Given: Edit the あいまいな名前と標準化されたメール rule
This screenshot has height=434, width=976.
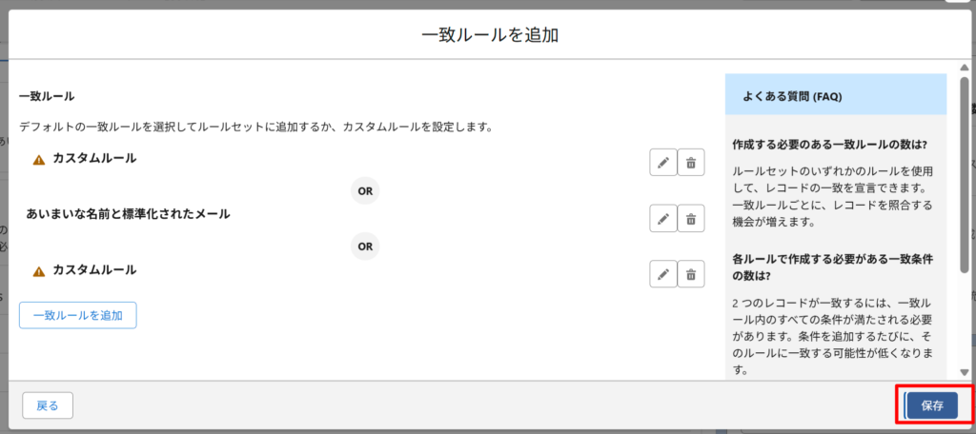Looking at the screenshot, I should pos(663,218).
